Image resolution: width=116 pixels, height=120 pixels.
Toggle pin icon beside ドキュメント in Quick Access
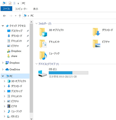28,41
